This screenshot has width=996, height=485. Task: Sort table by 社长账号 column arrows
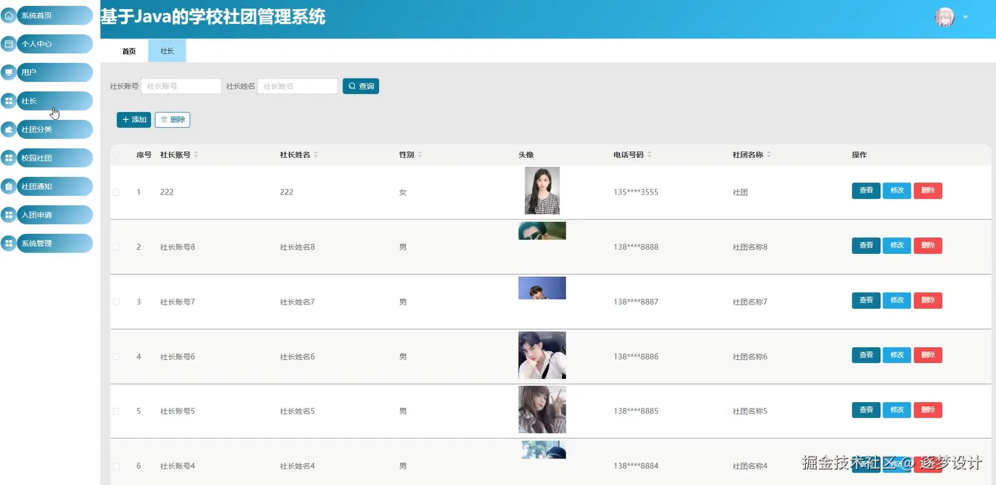(196, 154)
